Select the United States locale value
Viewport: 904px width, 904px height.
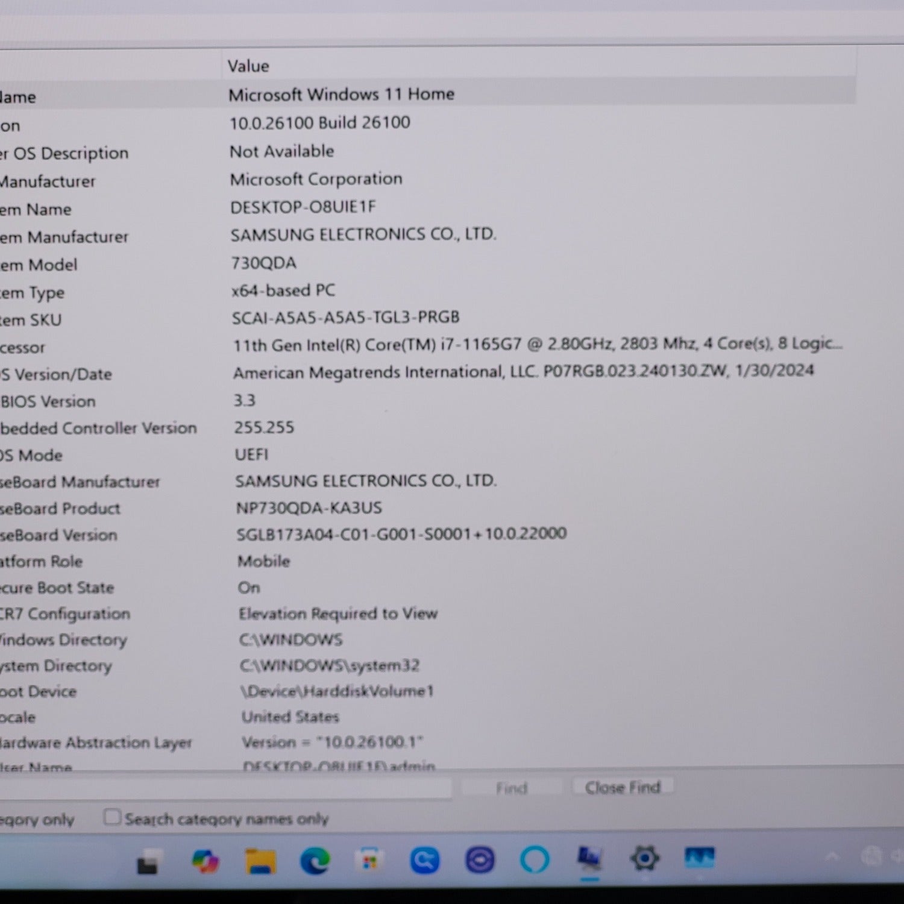pos(290,717)
